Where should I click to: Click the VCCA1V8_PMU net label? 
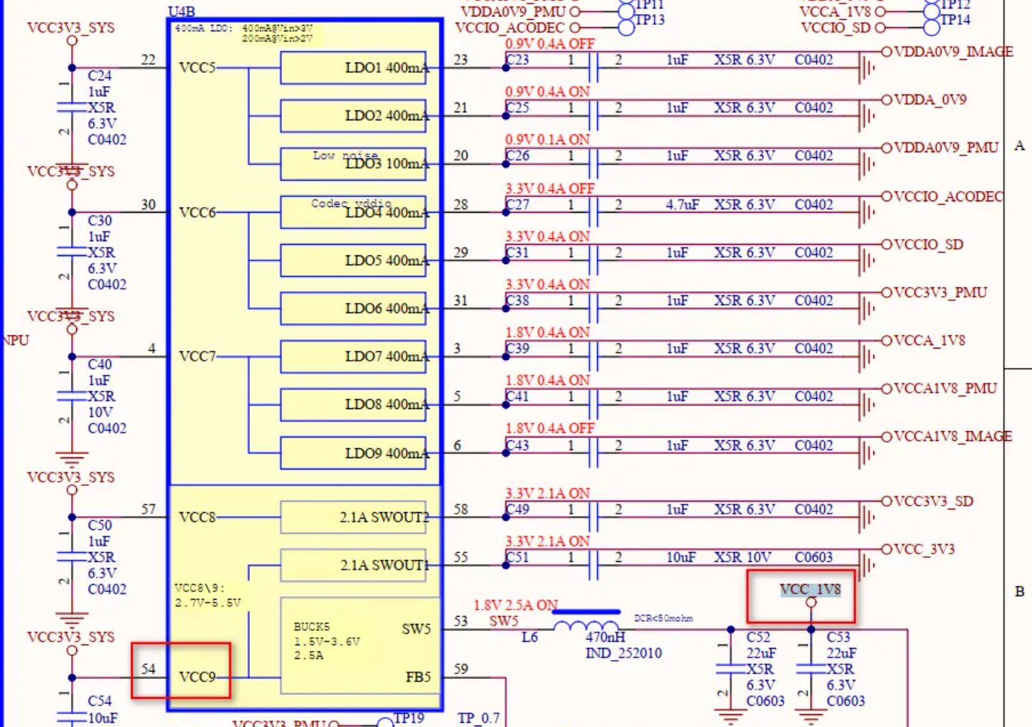945,388
